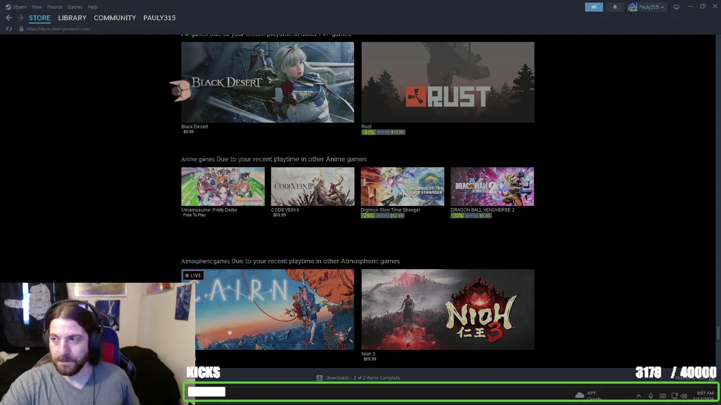Viewport: 721px width, 405px height.
Task: Open Digimon Story Time Stranger thumbnail
Action: coord(402,186)
